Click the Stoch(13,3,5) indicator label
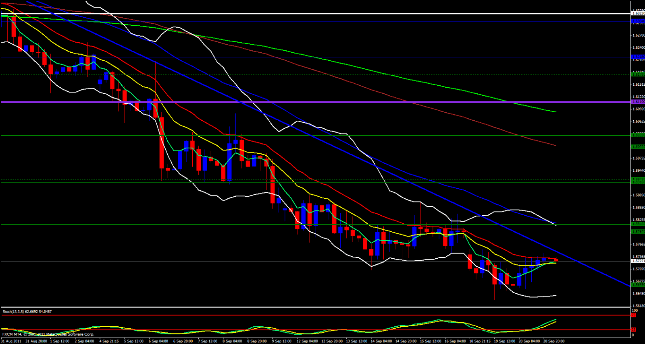Screen dimensions: 645x344 (27, 311)
